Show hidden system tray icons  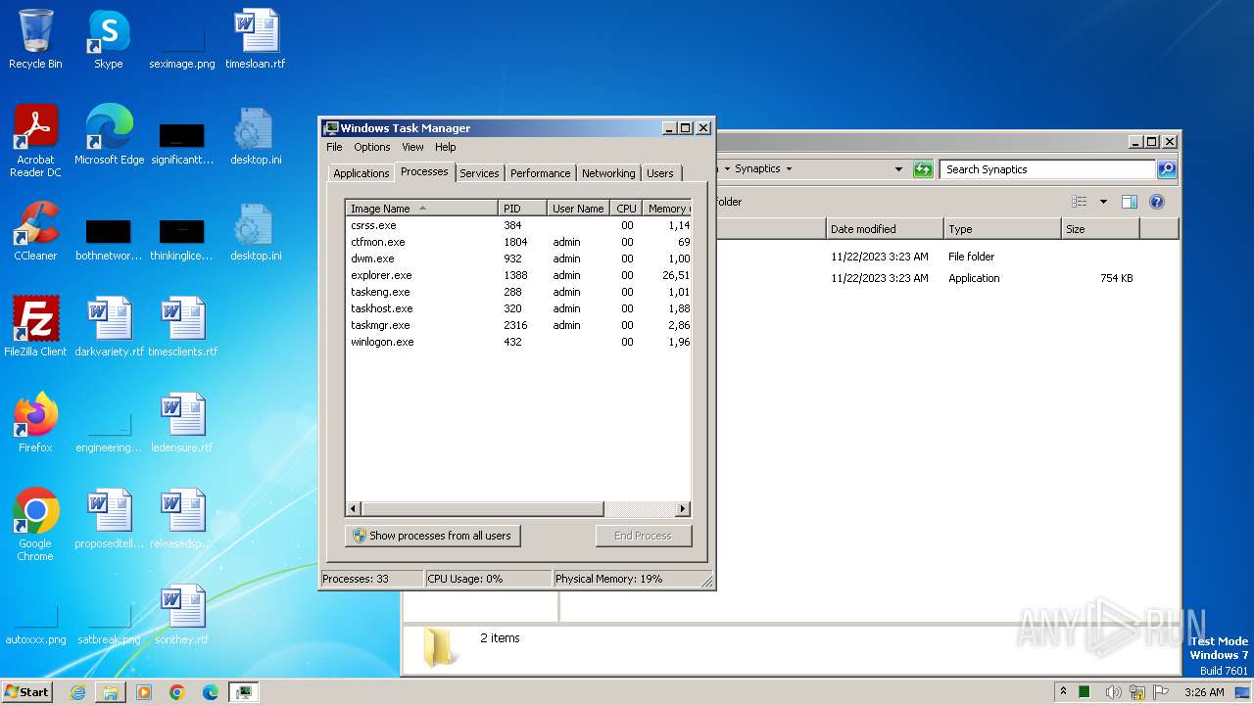1063,692
